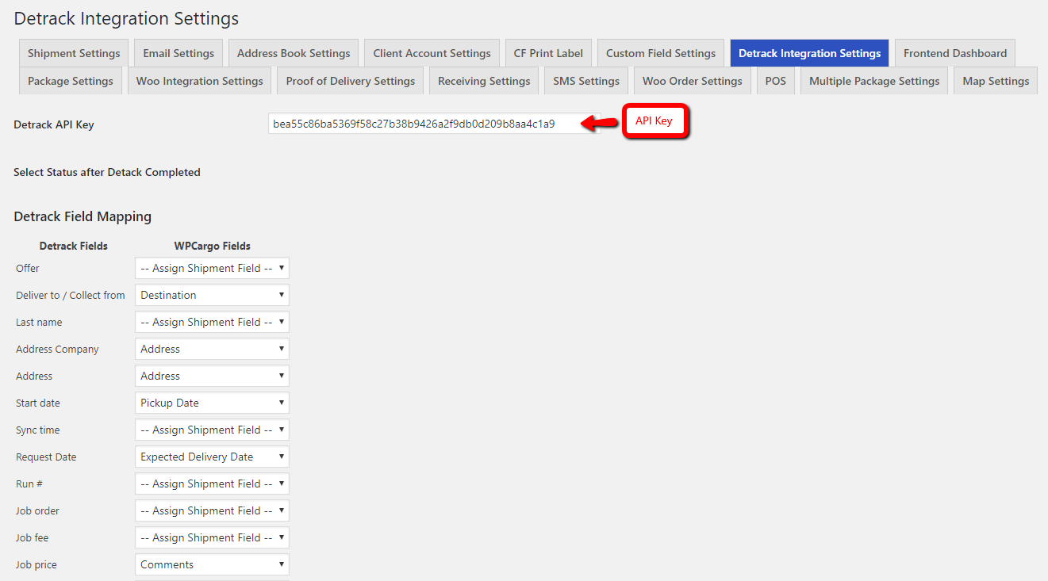Viewport: 1048px width, 581px height.
Task: Expand the Start date dropdown showing Pickup Date
Action: [212, 403]
